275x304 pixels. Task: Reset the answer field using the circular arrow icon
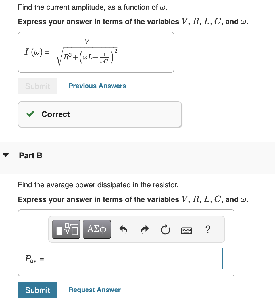click(165, 229)
